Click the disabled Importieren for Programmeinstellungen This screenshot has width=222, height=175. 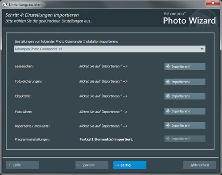[x=185, y=139]
